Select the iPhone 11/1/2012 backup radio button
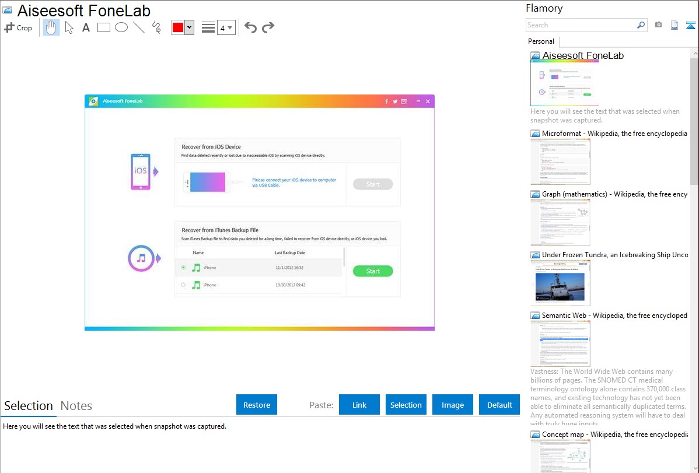The image size is (699, 473). click(x=183, y=268)
